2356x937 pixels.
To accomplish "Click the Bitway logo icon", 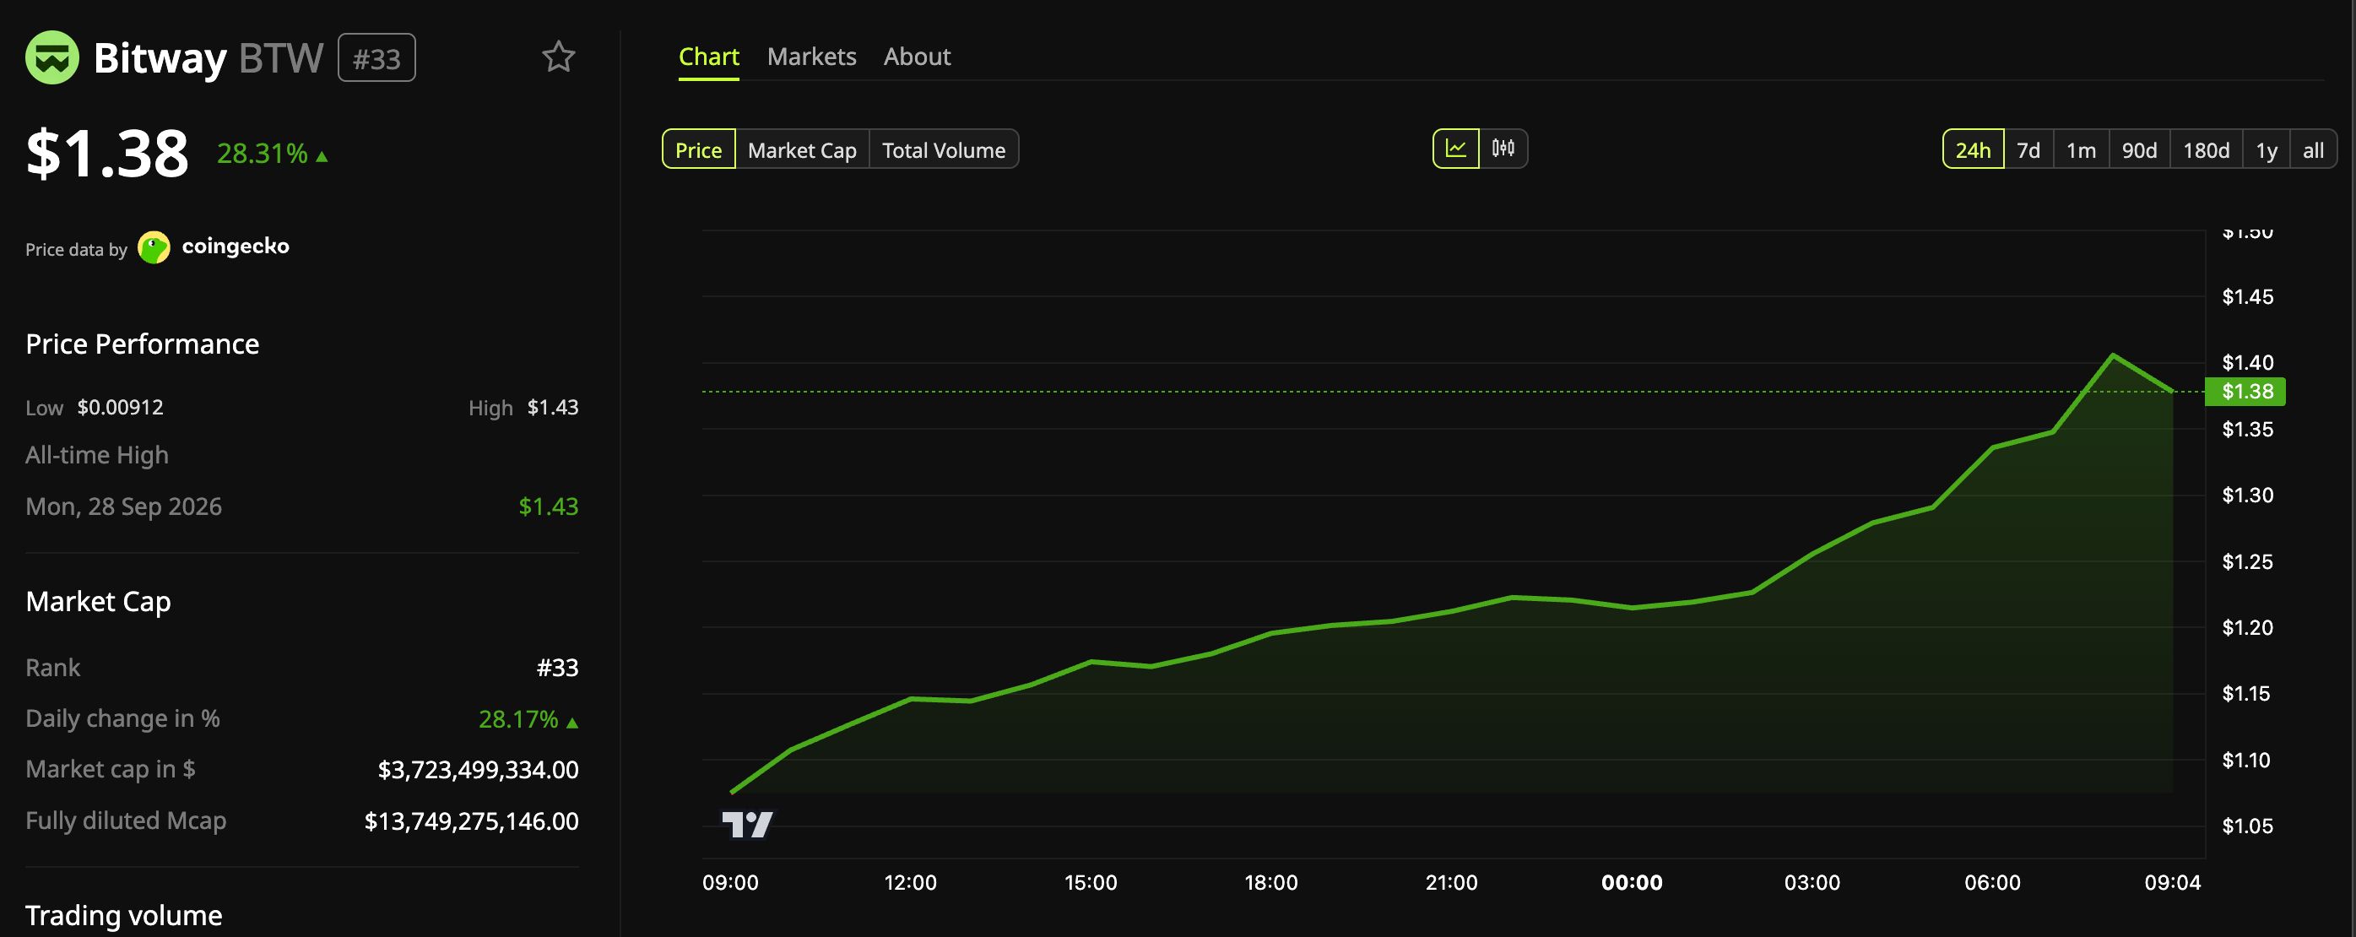I will pyautogui.click(x=52, y=57).
